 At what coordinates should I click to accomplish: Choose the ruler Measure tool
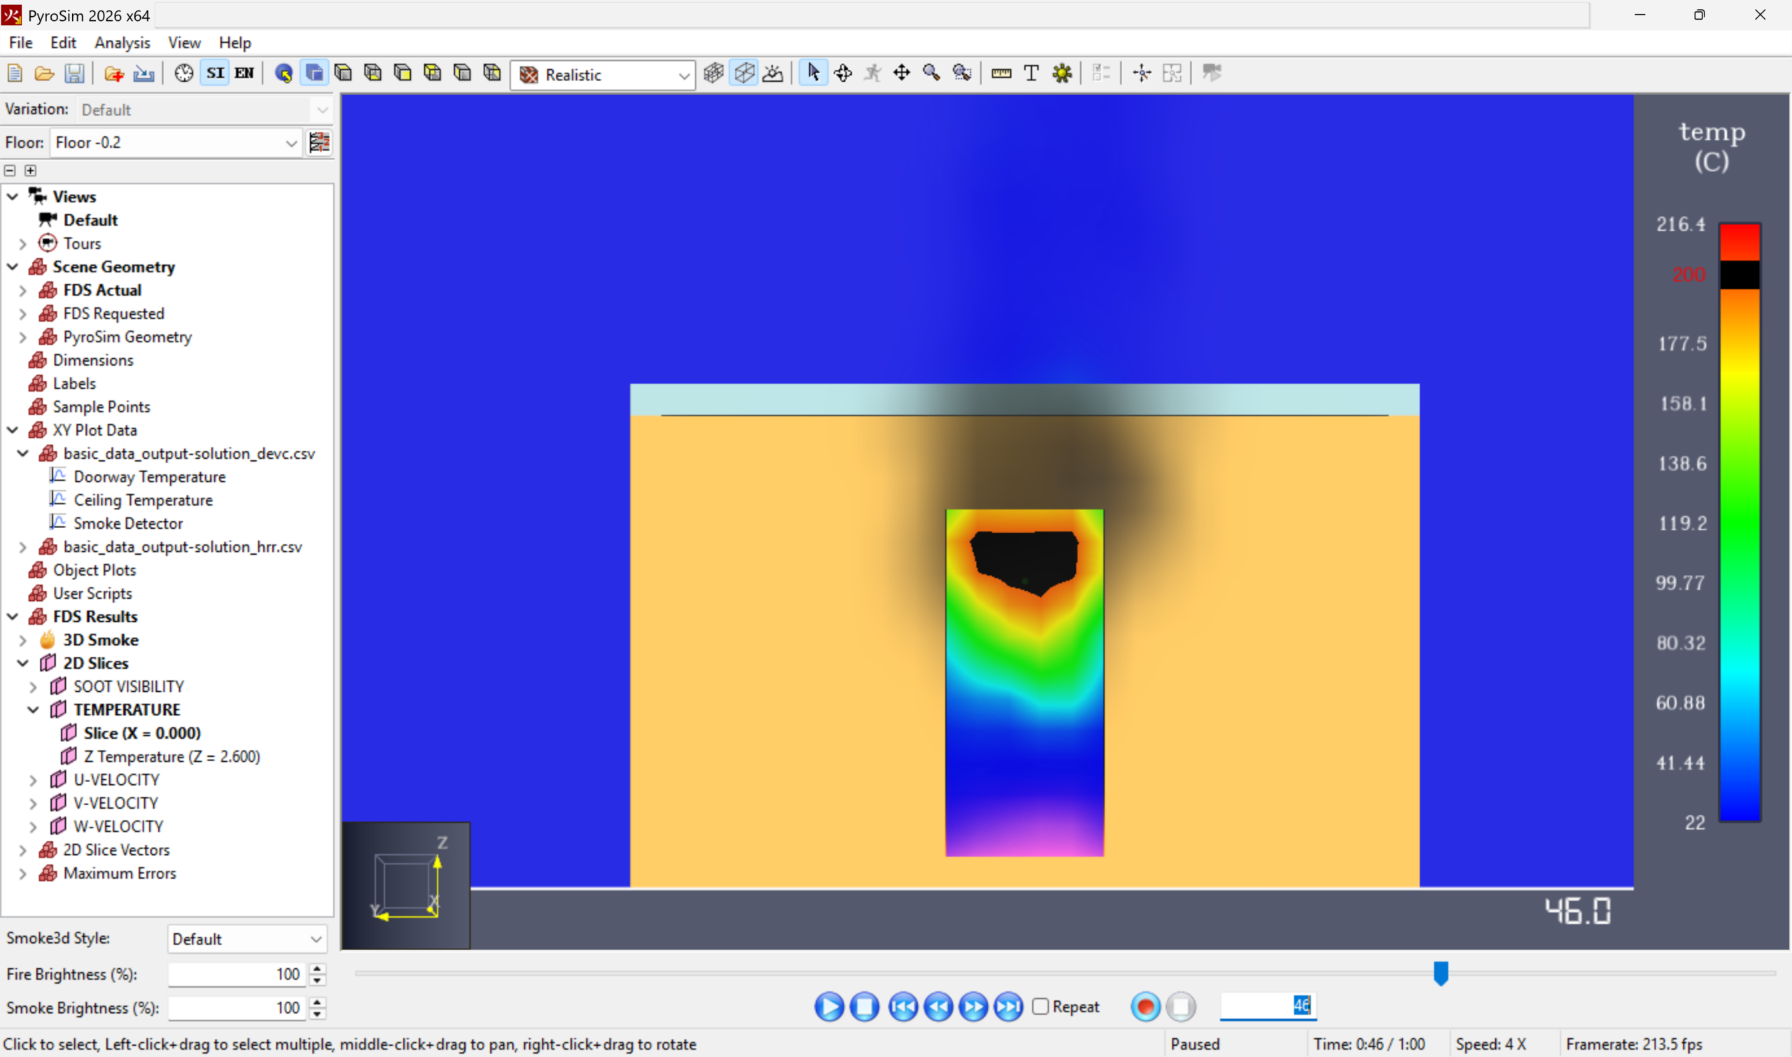click(1001, 73)
